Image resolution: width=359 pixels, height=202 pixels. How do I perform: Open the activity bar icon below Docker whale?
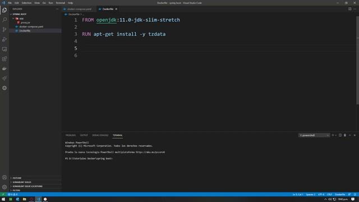point(4,79)
